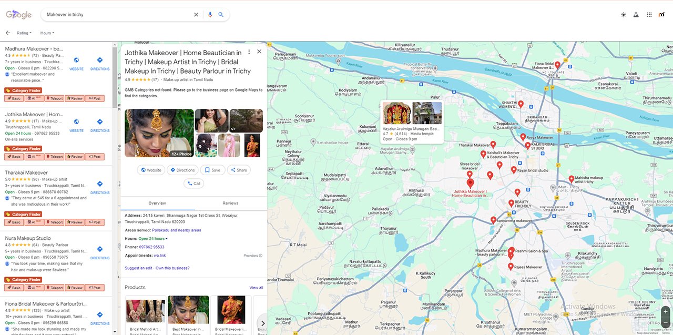The height and width of the screenshot is (335, 673).
Task: Switch to the Overview tab
Action: pyautogui.click(x=157, y=203)
